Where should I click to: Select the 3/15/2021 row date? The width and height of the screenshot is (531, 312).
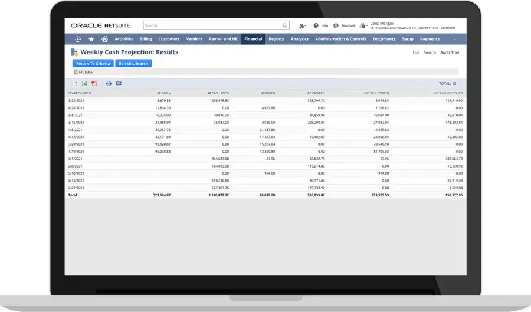pos(76,123)
